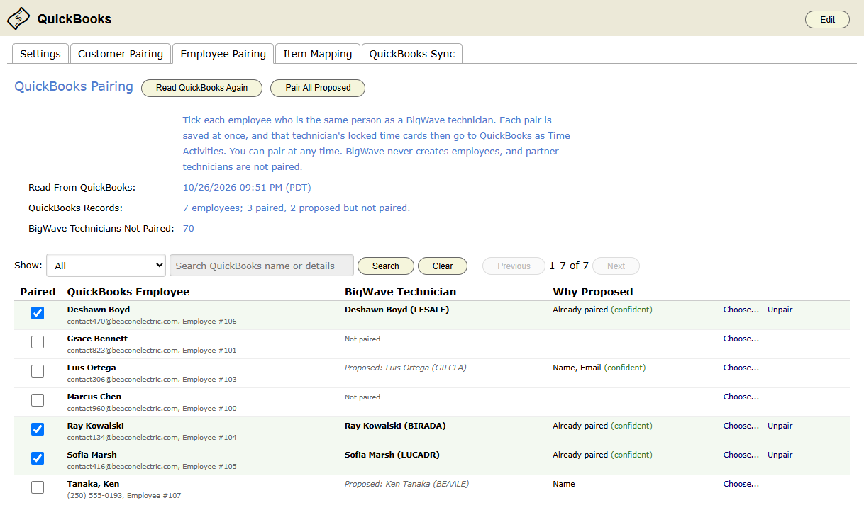
Task: Click Proposed: Ken Tanaka (BEAALE) text
Action: coord(406,484)
